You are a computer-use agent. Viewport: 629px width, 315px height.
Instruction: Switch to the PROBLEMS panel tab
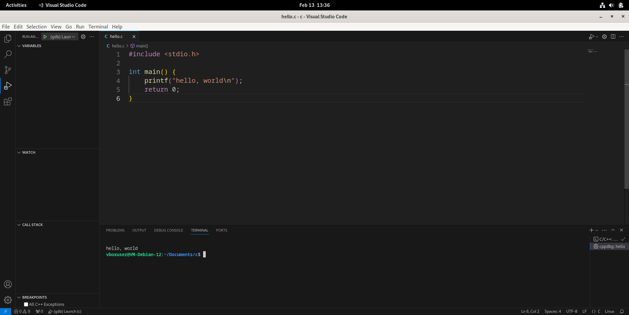(x=115, y=230)
